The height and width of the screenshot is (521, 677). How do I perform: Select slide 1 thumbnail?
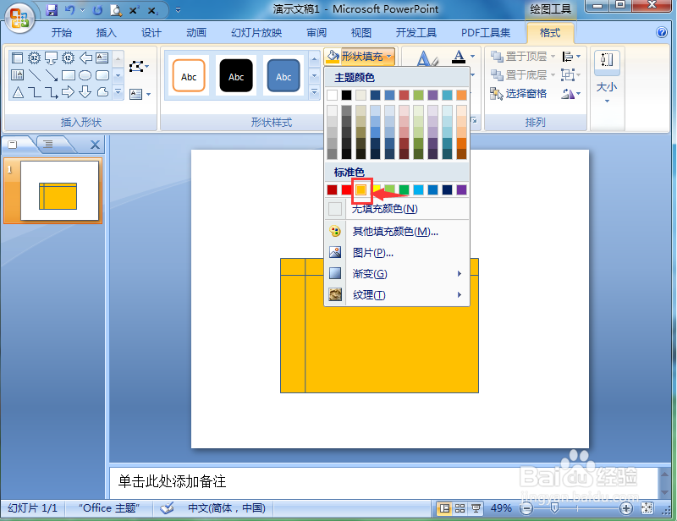(x=59, y=191)
